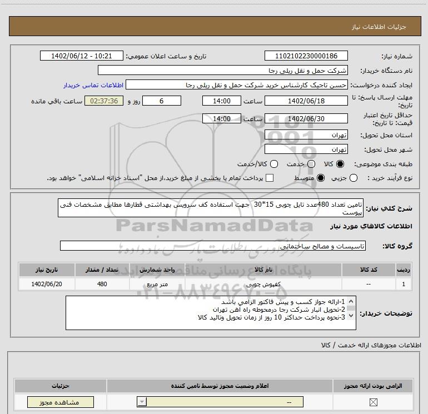Image resolution: width=428 pixels, height=414 pixels.
Task: Click the goods group field
Action: (213, 246)
